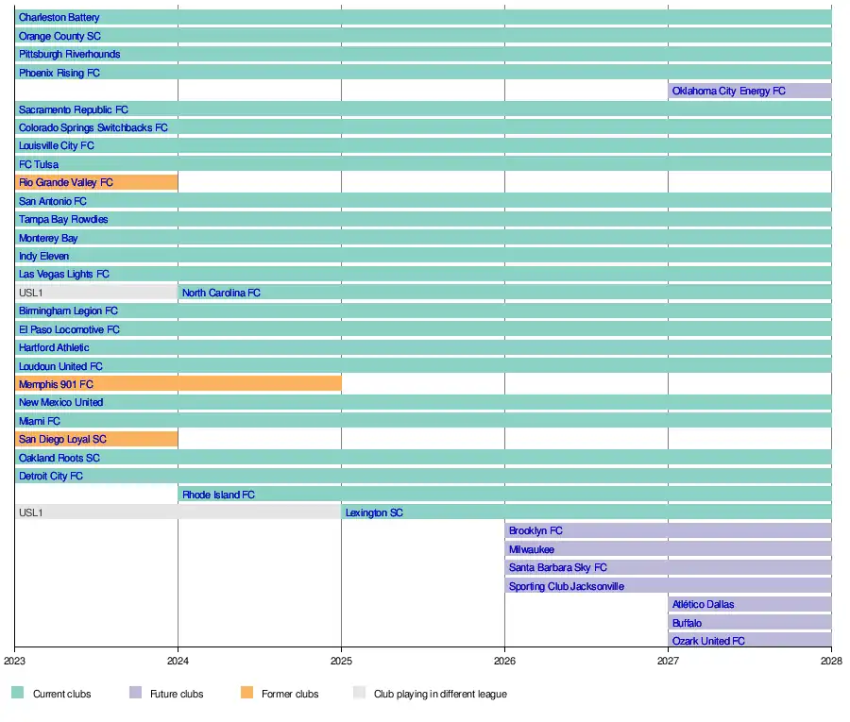Click the Rhode Island FC link
Viewport: 850px width, 722px height.
(218, 495)
